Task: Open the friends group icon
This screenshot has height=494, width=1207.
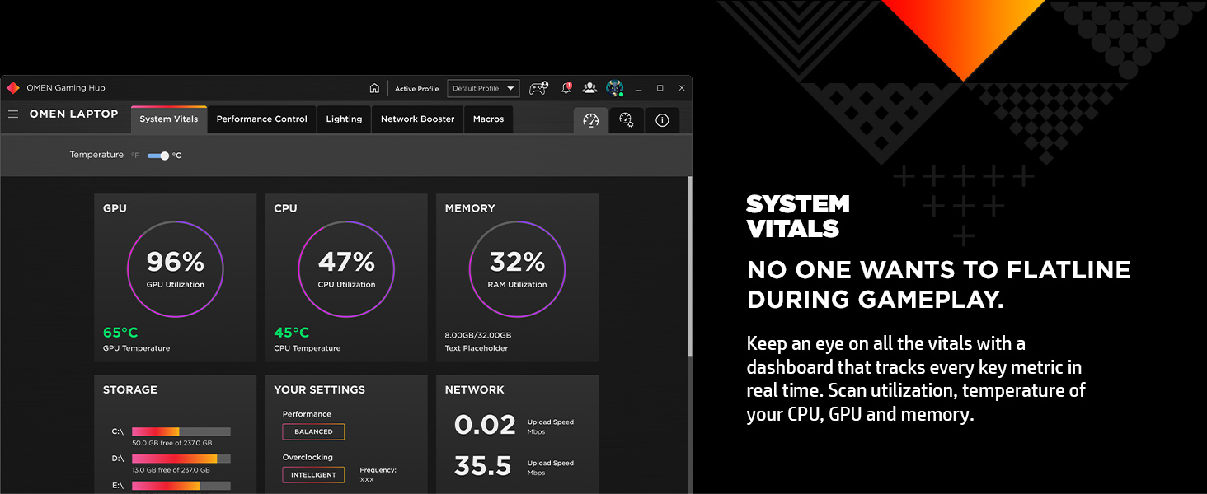Action: 589,88
